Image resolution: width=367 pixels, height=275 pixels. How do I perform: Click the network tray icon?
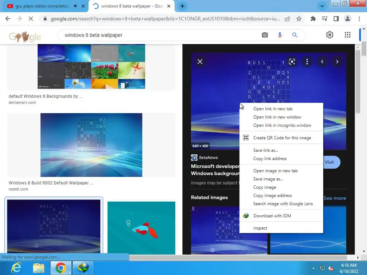point(322,269)
